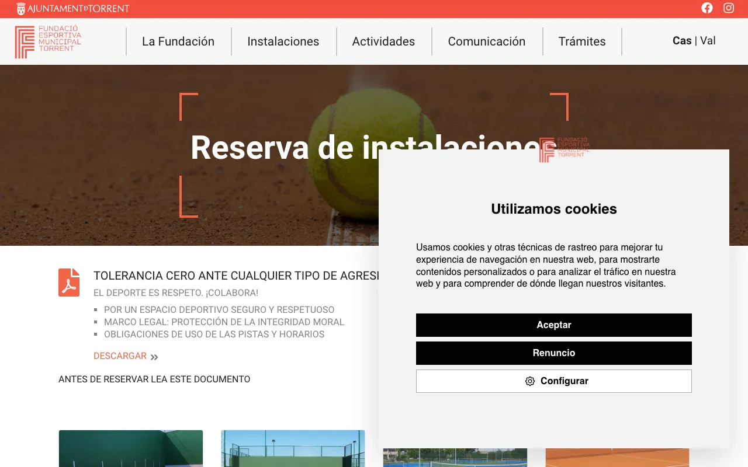Click 'ANTES DE RESERVAR LEA ESTE DOCUMENTO' text
This screenshot has height=467, width=748.
(154, 379)
